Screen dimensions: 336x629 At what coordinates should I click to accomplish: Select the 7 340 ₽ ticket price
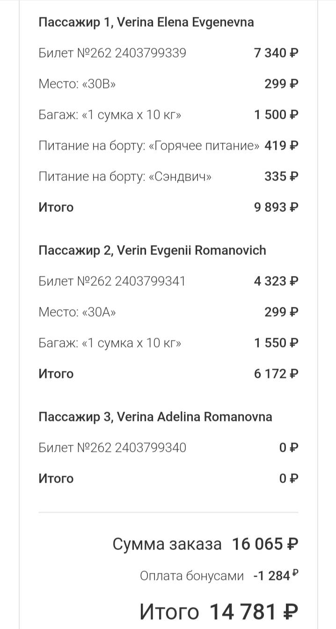point(276,53)
